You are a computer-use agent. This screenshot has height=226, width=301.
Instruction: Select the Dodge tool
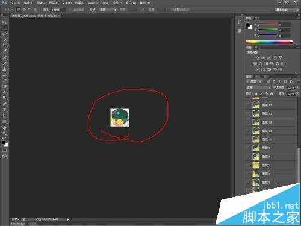(x=4, y=98)
